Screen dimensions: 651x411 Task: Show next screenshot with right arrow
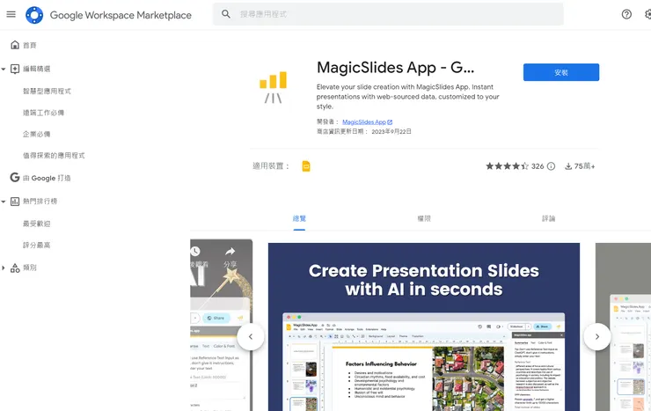(597, 337)
